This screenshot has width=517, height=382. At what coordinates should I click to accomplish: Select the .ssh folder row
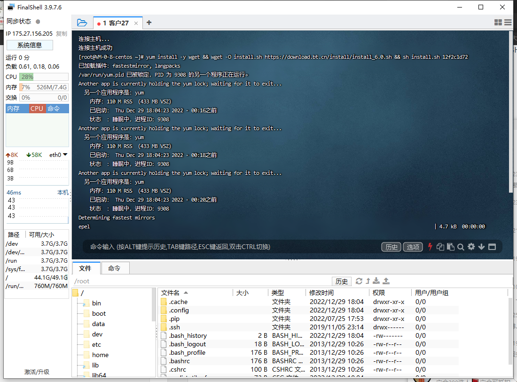point(308,327)
